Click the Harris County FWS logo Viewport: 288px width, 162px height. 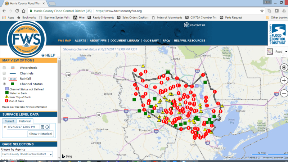tap(27, 39)
